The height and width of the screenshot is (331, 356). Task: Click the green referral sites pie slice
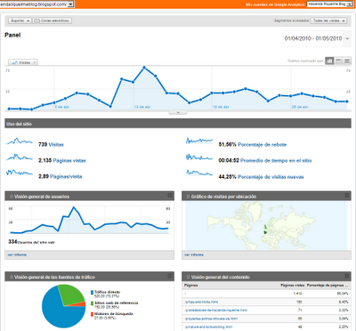70,295
